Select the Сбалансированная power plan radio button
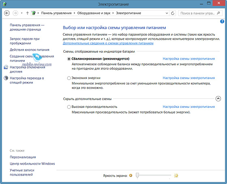The height and width of the screenshot is (184, 227). (x=69, y=59)
